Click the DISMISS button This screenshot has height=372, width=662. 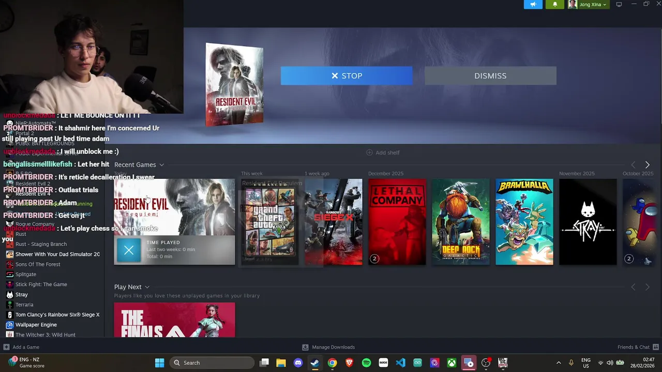coord(490,75)
